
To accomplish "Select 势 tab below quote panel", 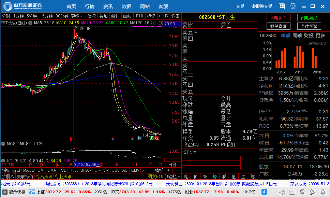I will (214, 177).
